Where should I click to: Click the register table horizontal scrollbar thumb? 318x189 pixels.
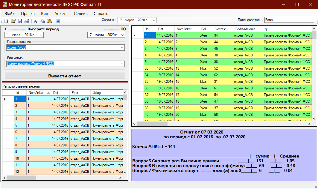(x=22, y=178)
